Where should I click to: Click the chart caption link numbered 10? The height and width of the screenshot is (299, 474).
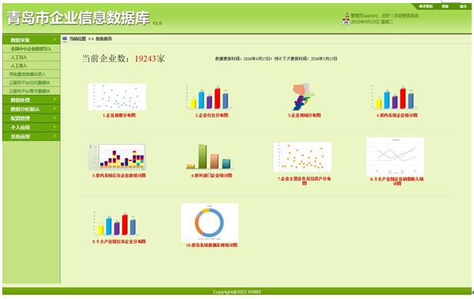click(x=211, y=245)
